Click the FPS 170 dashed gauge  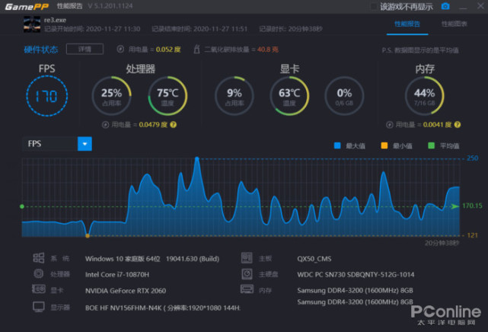click(x=47, y=96)
